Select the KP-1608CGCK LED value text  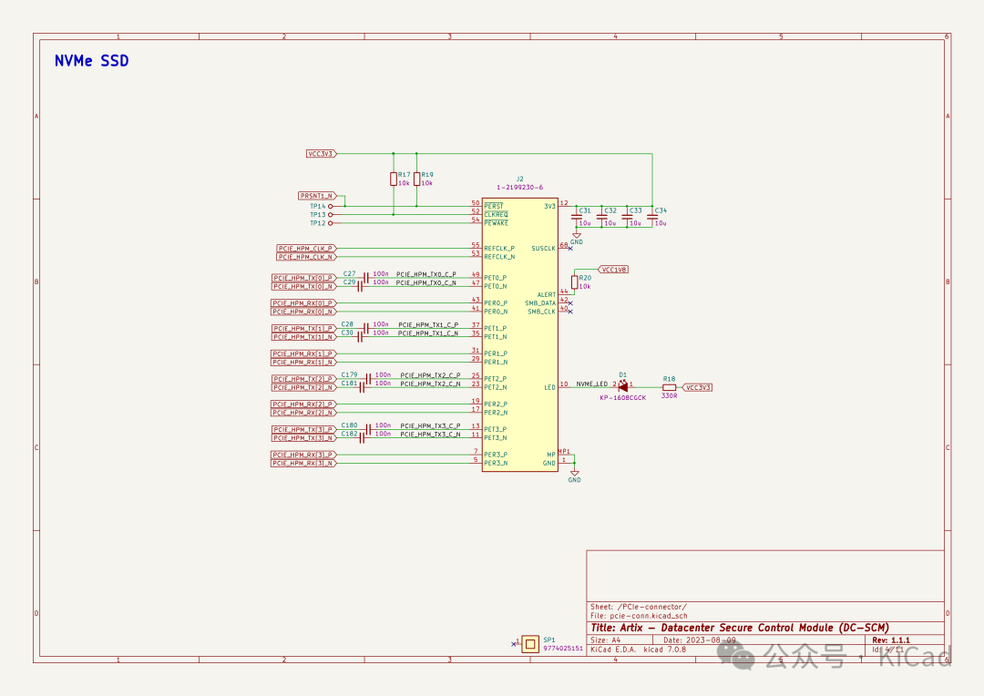point(622,398)
